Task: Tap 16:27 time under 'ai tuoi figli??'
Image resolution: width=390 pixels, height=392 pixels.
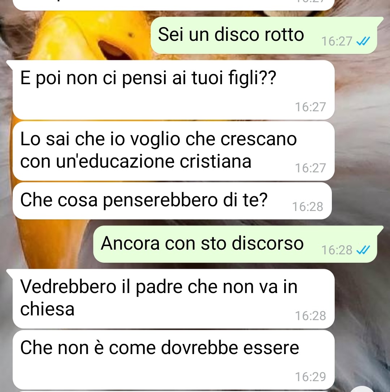Action: coord(311,107)
